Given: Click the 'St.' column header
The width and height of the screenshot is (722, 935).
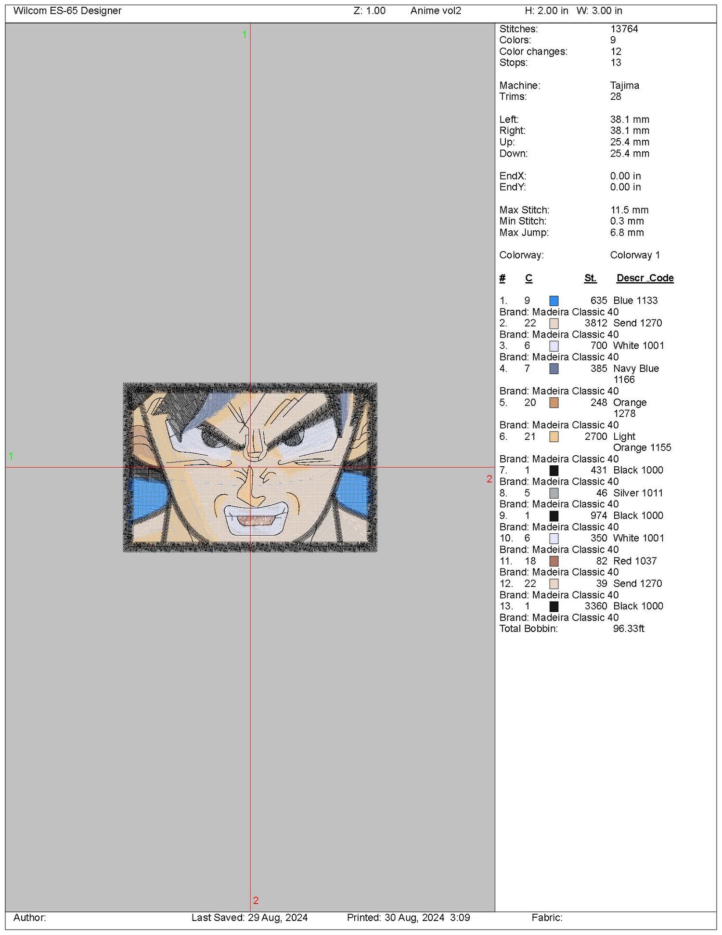Looking at the screenshot, I should click(590, 278).
